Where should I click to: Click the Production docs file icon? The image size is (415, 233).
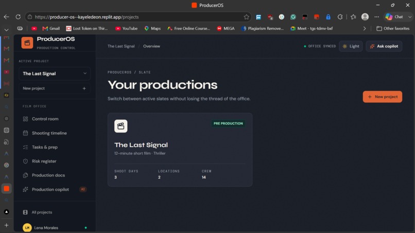coord(25,175)
